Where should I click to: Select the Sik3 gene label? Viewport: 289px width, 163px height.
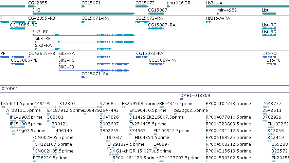point(36,10)
